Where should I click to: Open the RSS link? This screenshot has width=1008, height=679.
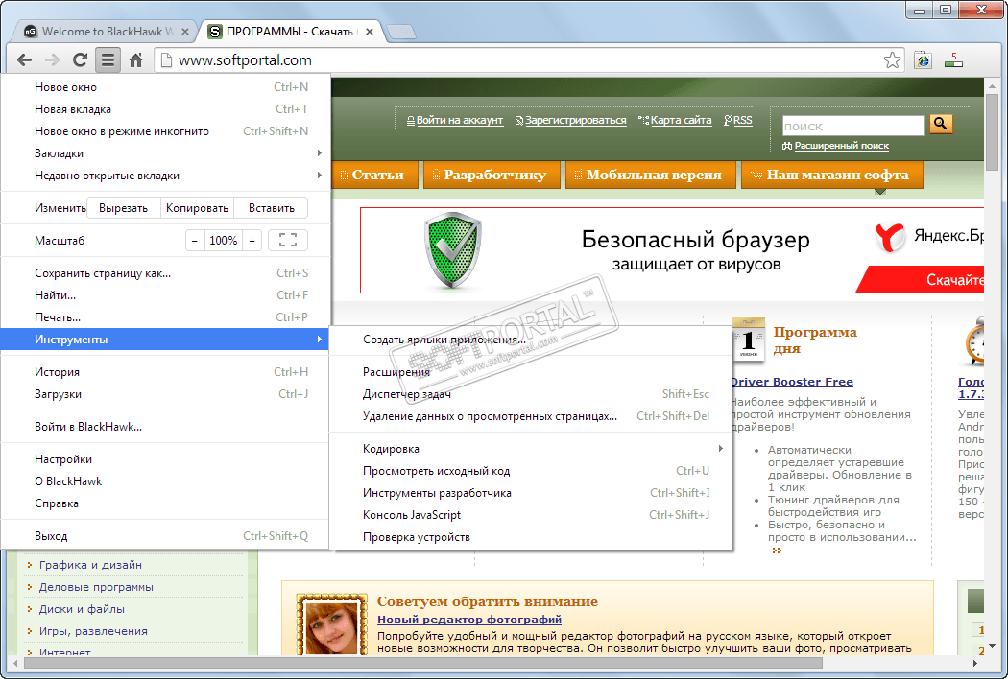pos(742,120)
